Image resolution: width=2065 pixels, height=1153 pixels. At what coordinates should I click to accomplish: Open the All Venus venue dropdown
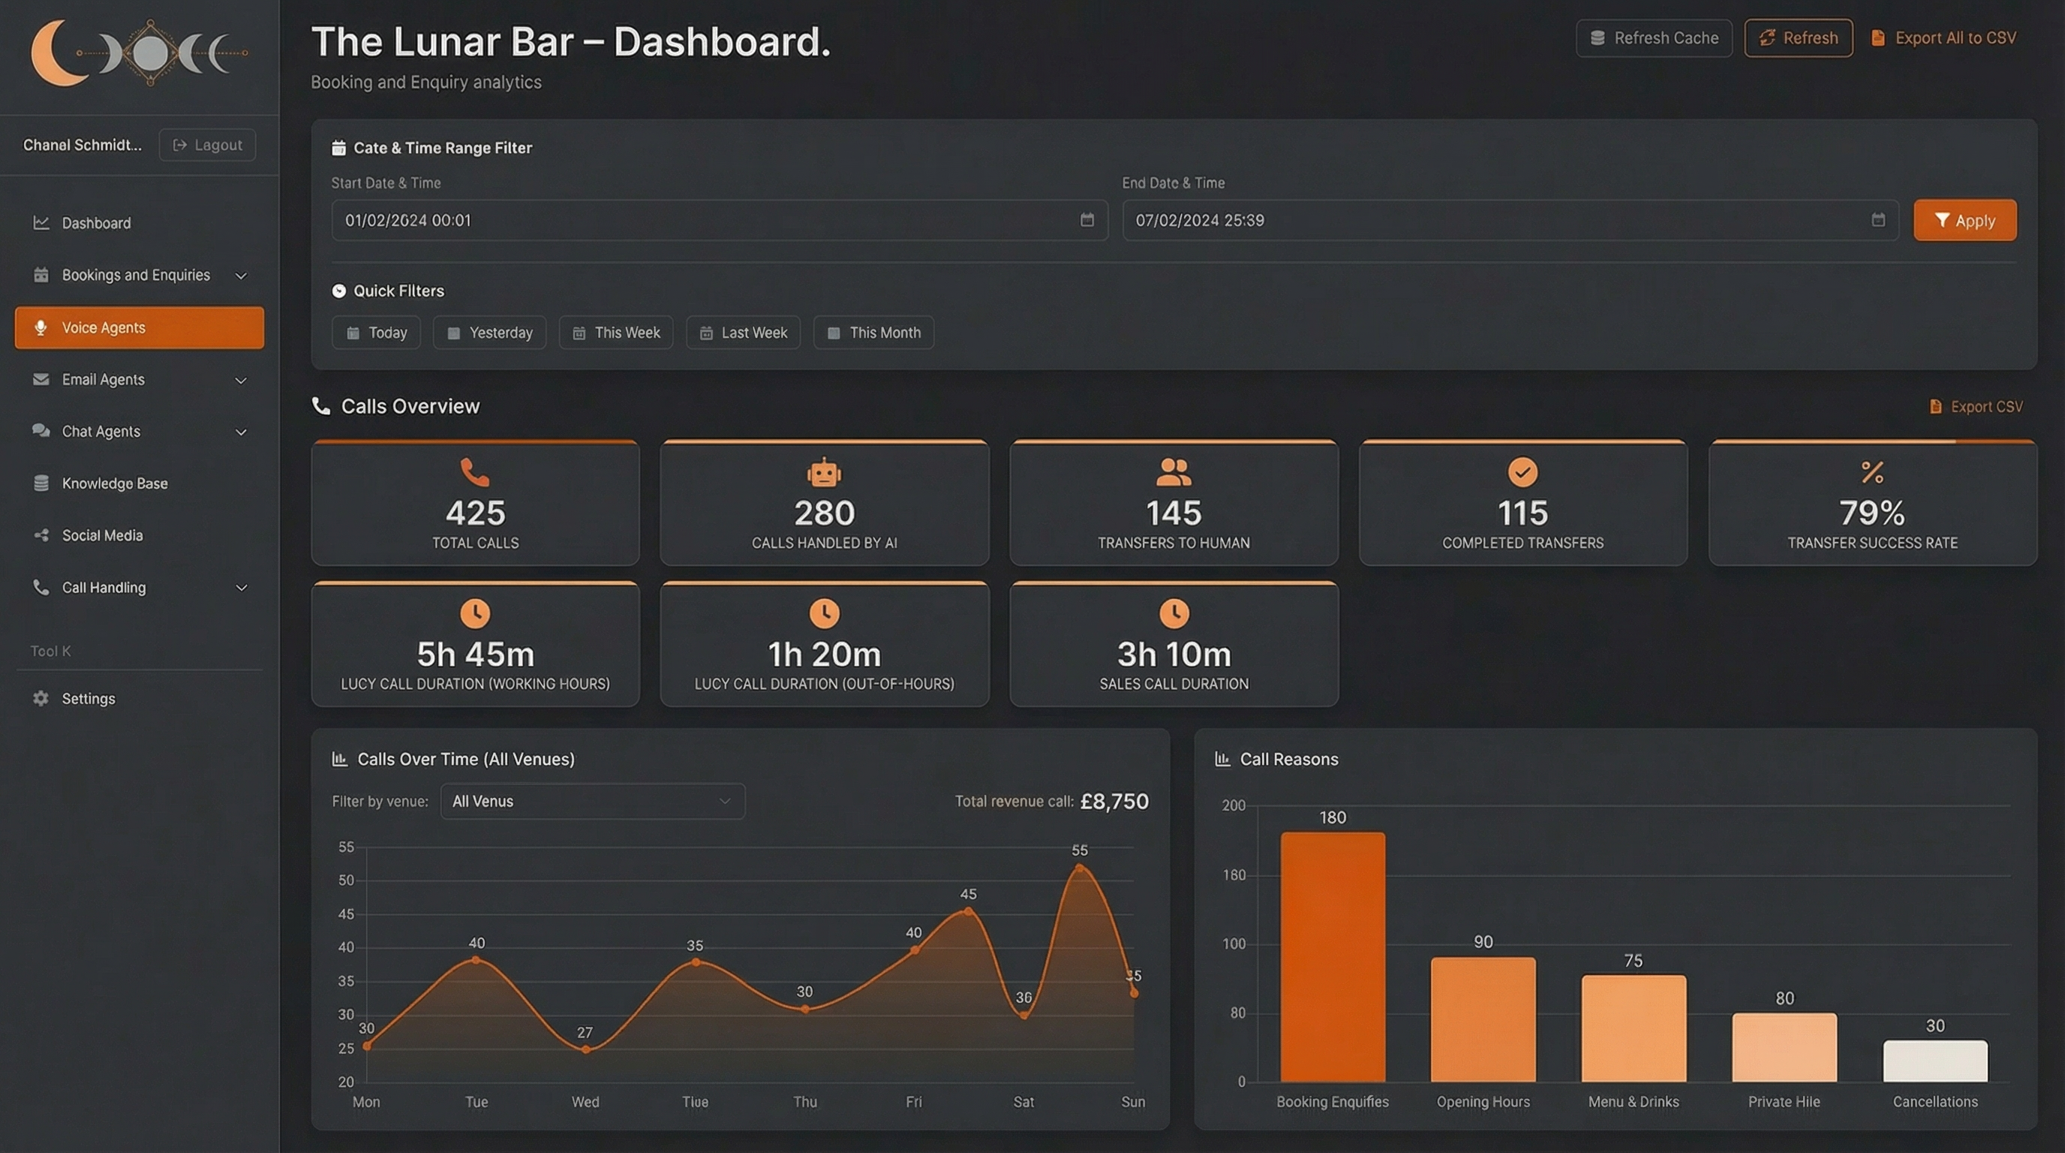(592, 800)
